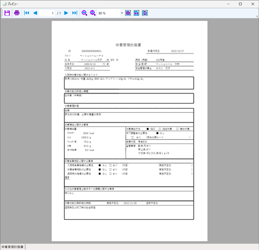This screenshot has height=250, width=259.
Task: Select the 栄養管理計画書 tab at bottom
Action: 12,247
